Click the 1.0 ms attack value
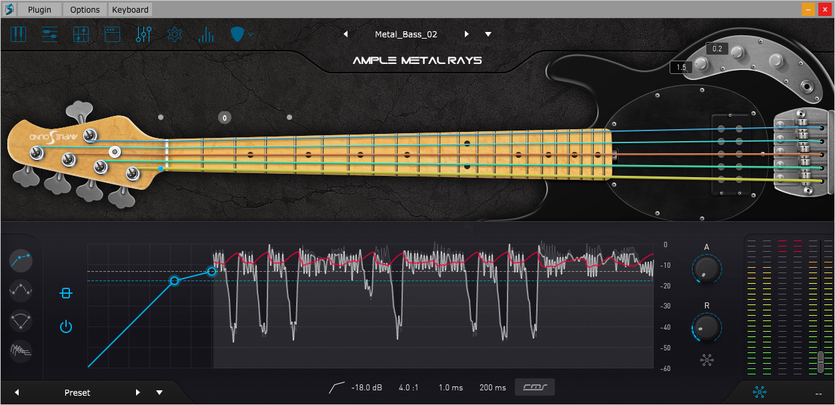This screenshot has height=405, width=835. pyautogui.click(x=451, y=387)
